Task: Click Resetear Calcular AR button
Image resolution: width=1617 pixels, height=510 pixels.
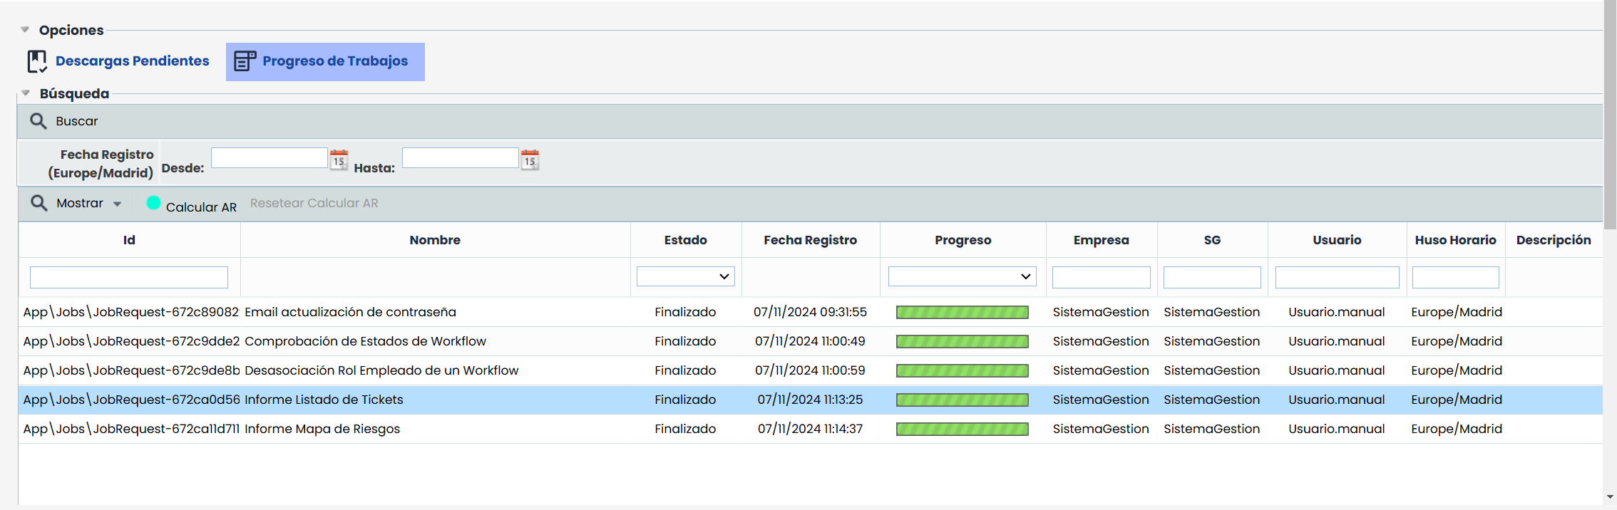Action: (x=314, y=203)
